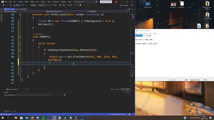Open the Tools menu in Visual Studio
The width and height of the screenshot is (214, 120).
point(49,2)
